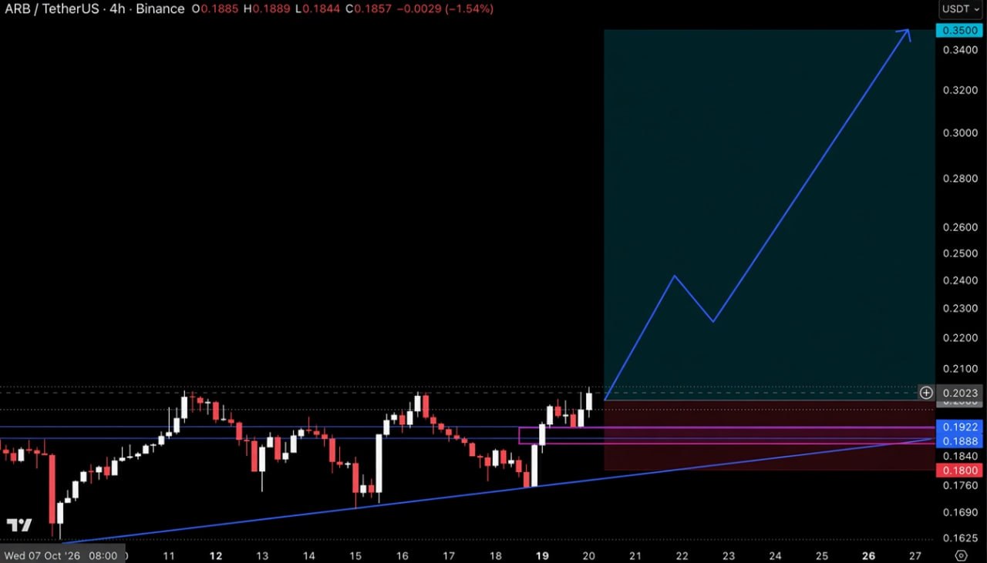987x563 pixels.
Task: Click date 26 on the time axis
Action: (x=868, y=555)
